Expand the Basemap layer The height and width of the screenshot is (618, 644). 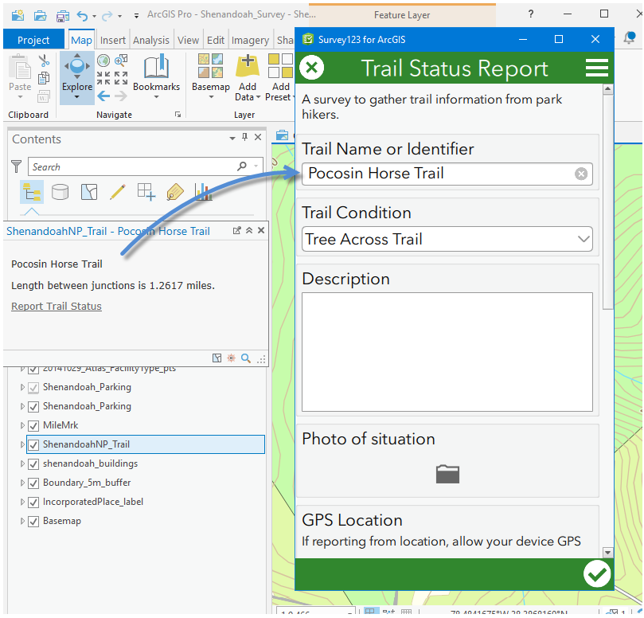click(x=22, y=521)
